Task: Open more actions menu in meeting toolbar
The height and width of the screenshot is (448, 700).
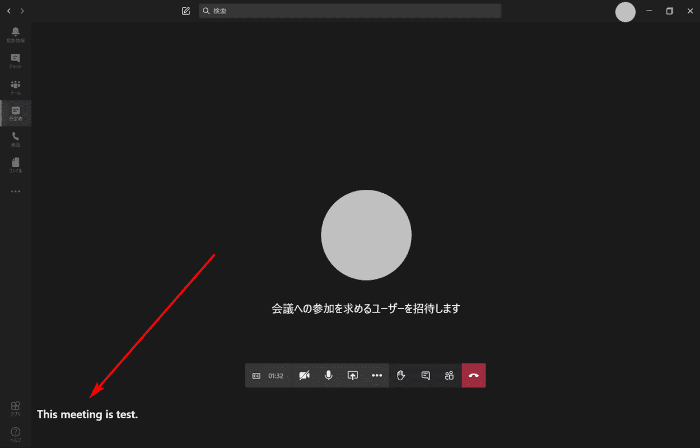Action: (377, 375)
